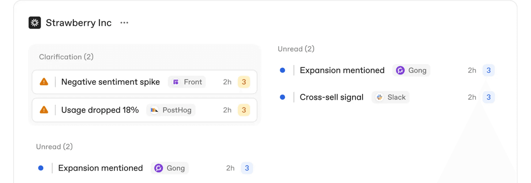Image resolution: width=531 pixels, height=183 pixels.
Task: Click warning icon on Usage dropped 18%
Action: click(x=44, y=110)
